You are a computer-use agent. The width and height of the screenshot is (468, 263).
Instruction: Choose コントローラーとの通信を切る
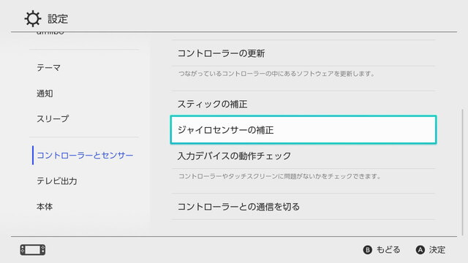coord(303,207)
